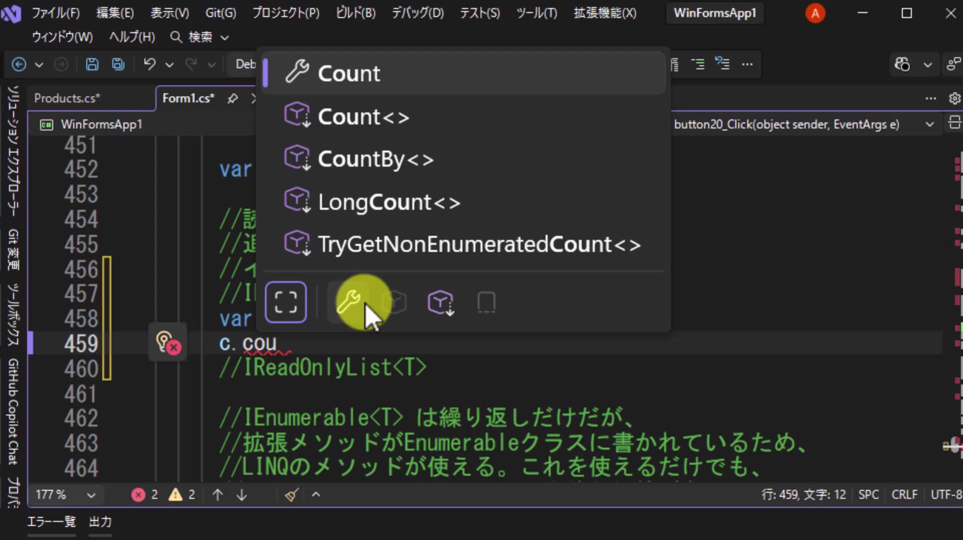Open the 拡張機能(X) menu

coord(605,13)
